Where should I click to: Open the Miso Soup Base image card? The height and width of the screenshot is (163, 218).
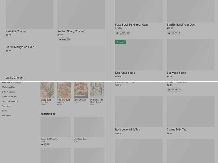(x=89, y=127)
